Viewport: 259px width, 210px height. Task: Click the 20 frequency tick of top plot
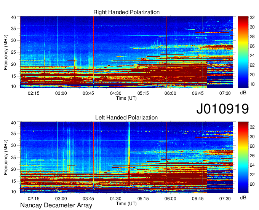click(x=13, y=64)
